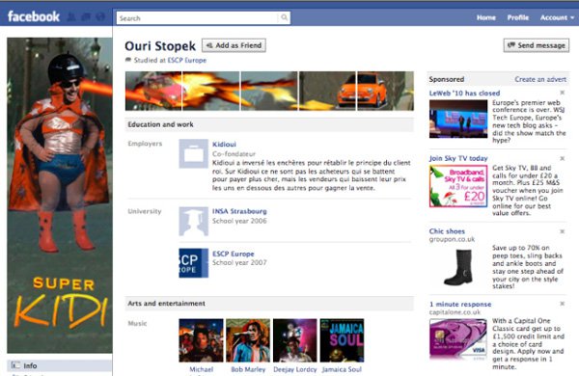
Task: Click the groupon.co.uk text
Action: 452,239
